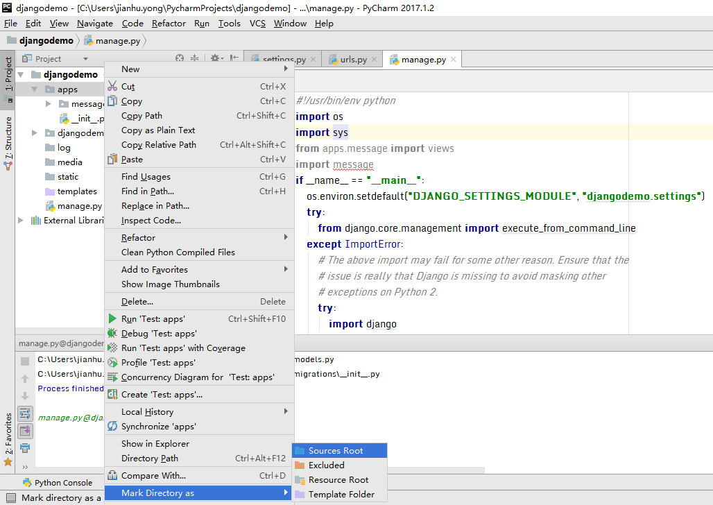The width and height of the screenshot is (713, 505).
Task: Switch to the urls.py editor tab
Action: coord(353,60)
